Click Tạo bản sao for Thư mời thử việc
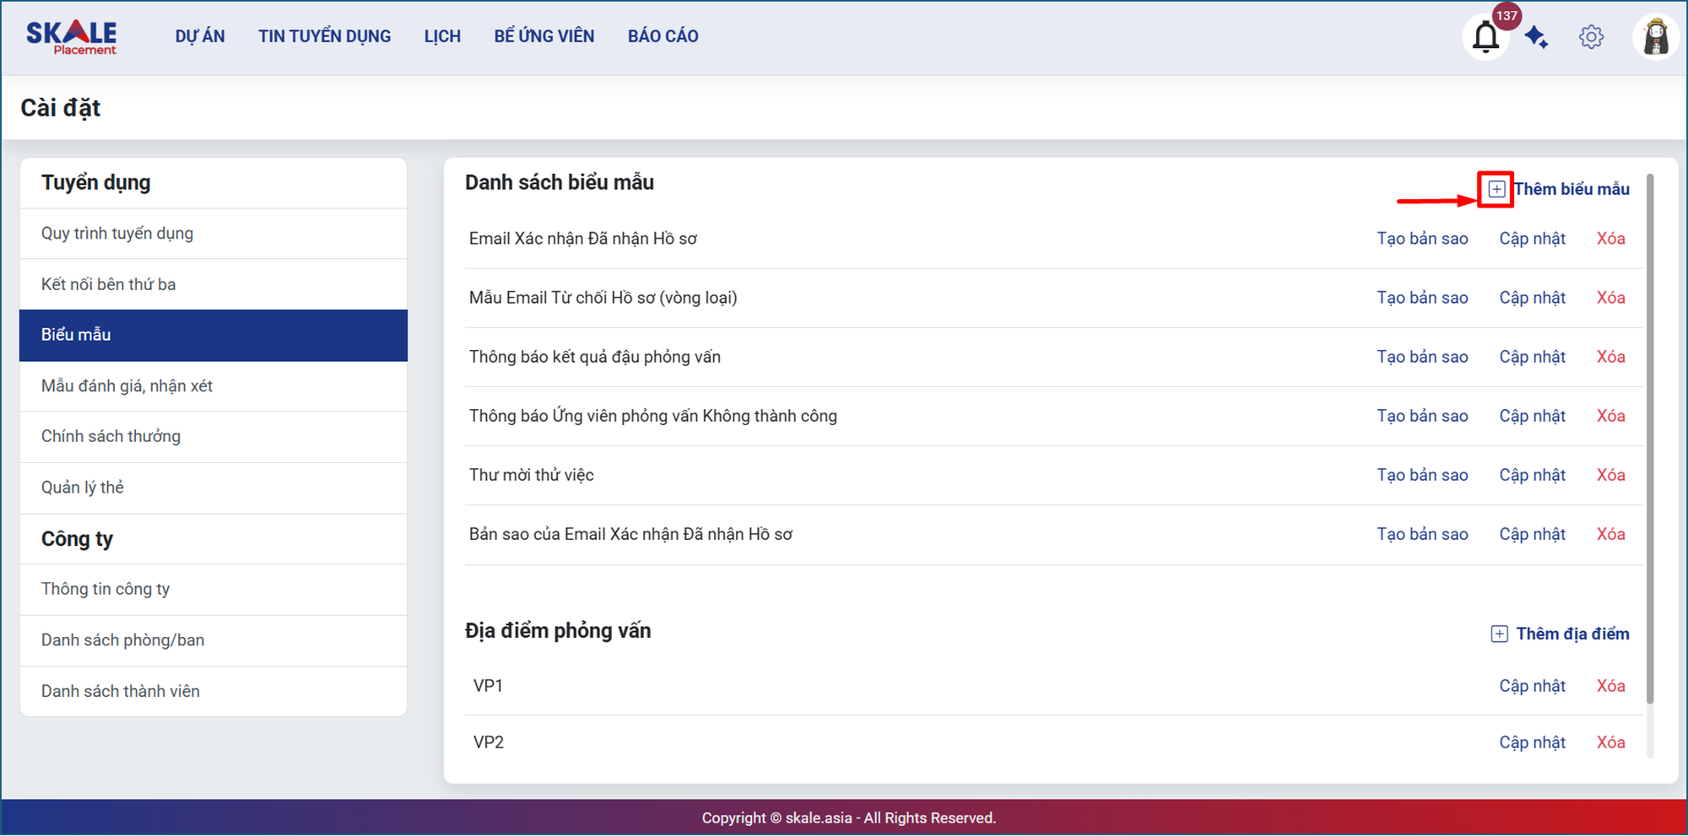The height and width of the screenshot is (836, 1688). (1422, 475)
